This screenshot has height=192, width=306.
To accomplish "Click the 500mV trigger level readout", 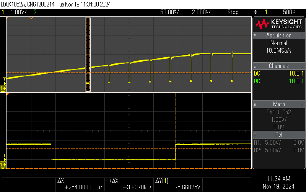I will tap(289, 12).
